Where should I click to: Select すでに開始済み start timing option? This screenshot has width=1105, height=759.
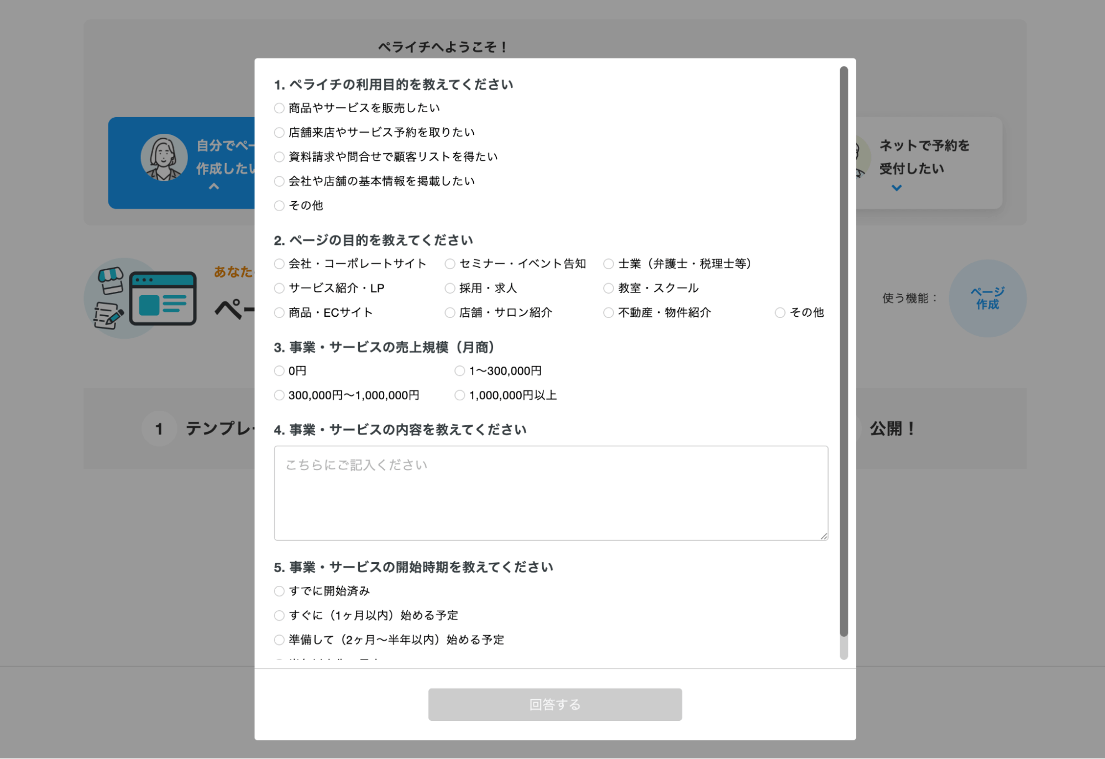[x=279, y=591]
